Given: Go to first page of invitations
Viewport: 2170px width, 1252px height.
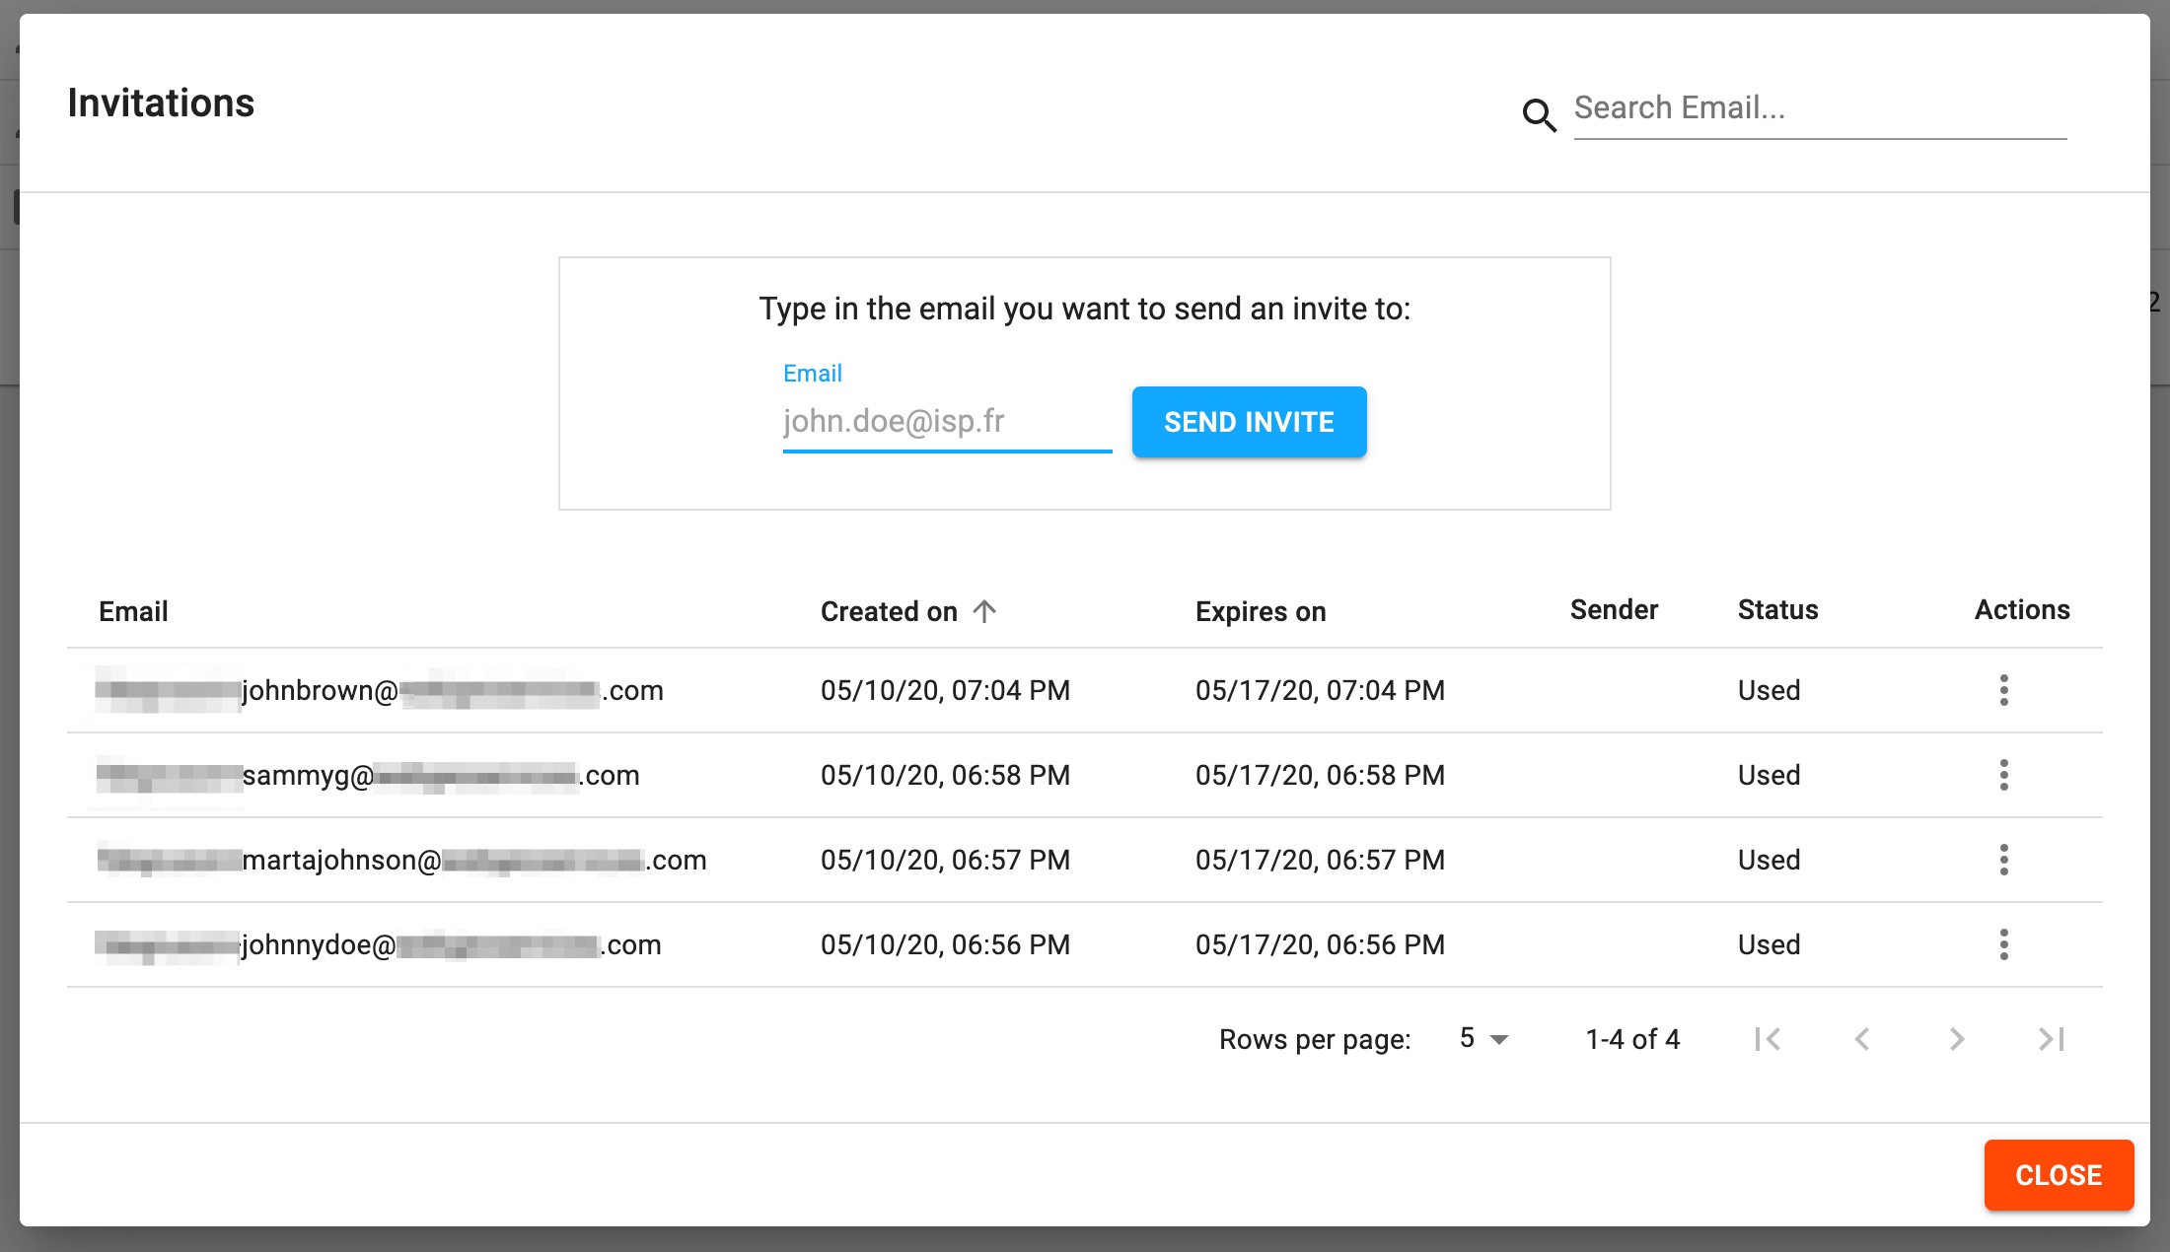Looking at the screenshot, I should tap(1768, 1039).
